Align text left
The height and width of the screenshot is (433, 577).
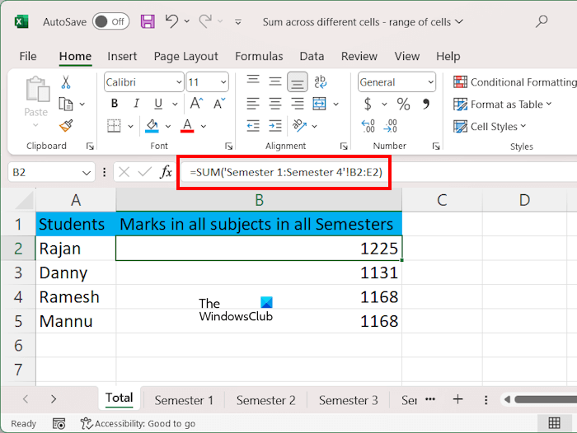click(253, 104)
